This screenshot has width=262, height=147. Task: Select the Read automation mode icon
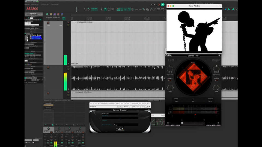pos(47,15)
